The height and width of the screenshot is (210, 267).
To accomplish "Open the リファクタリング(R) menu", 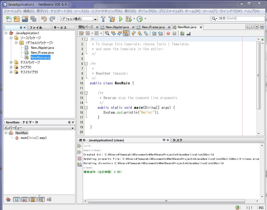I will click(x=106, y=11).
